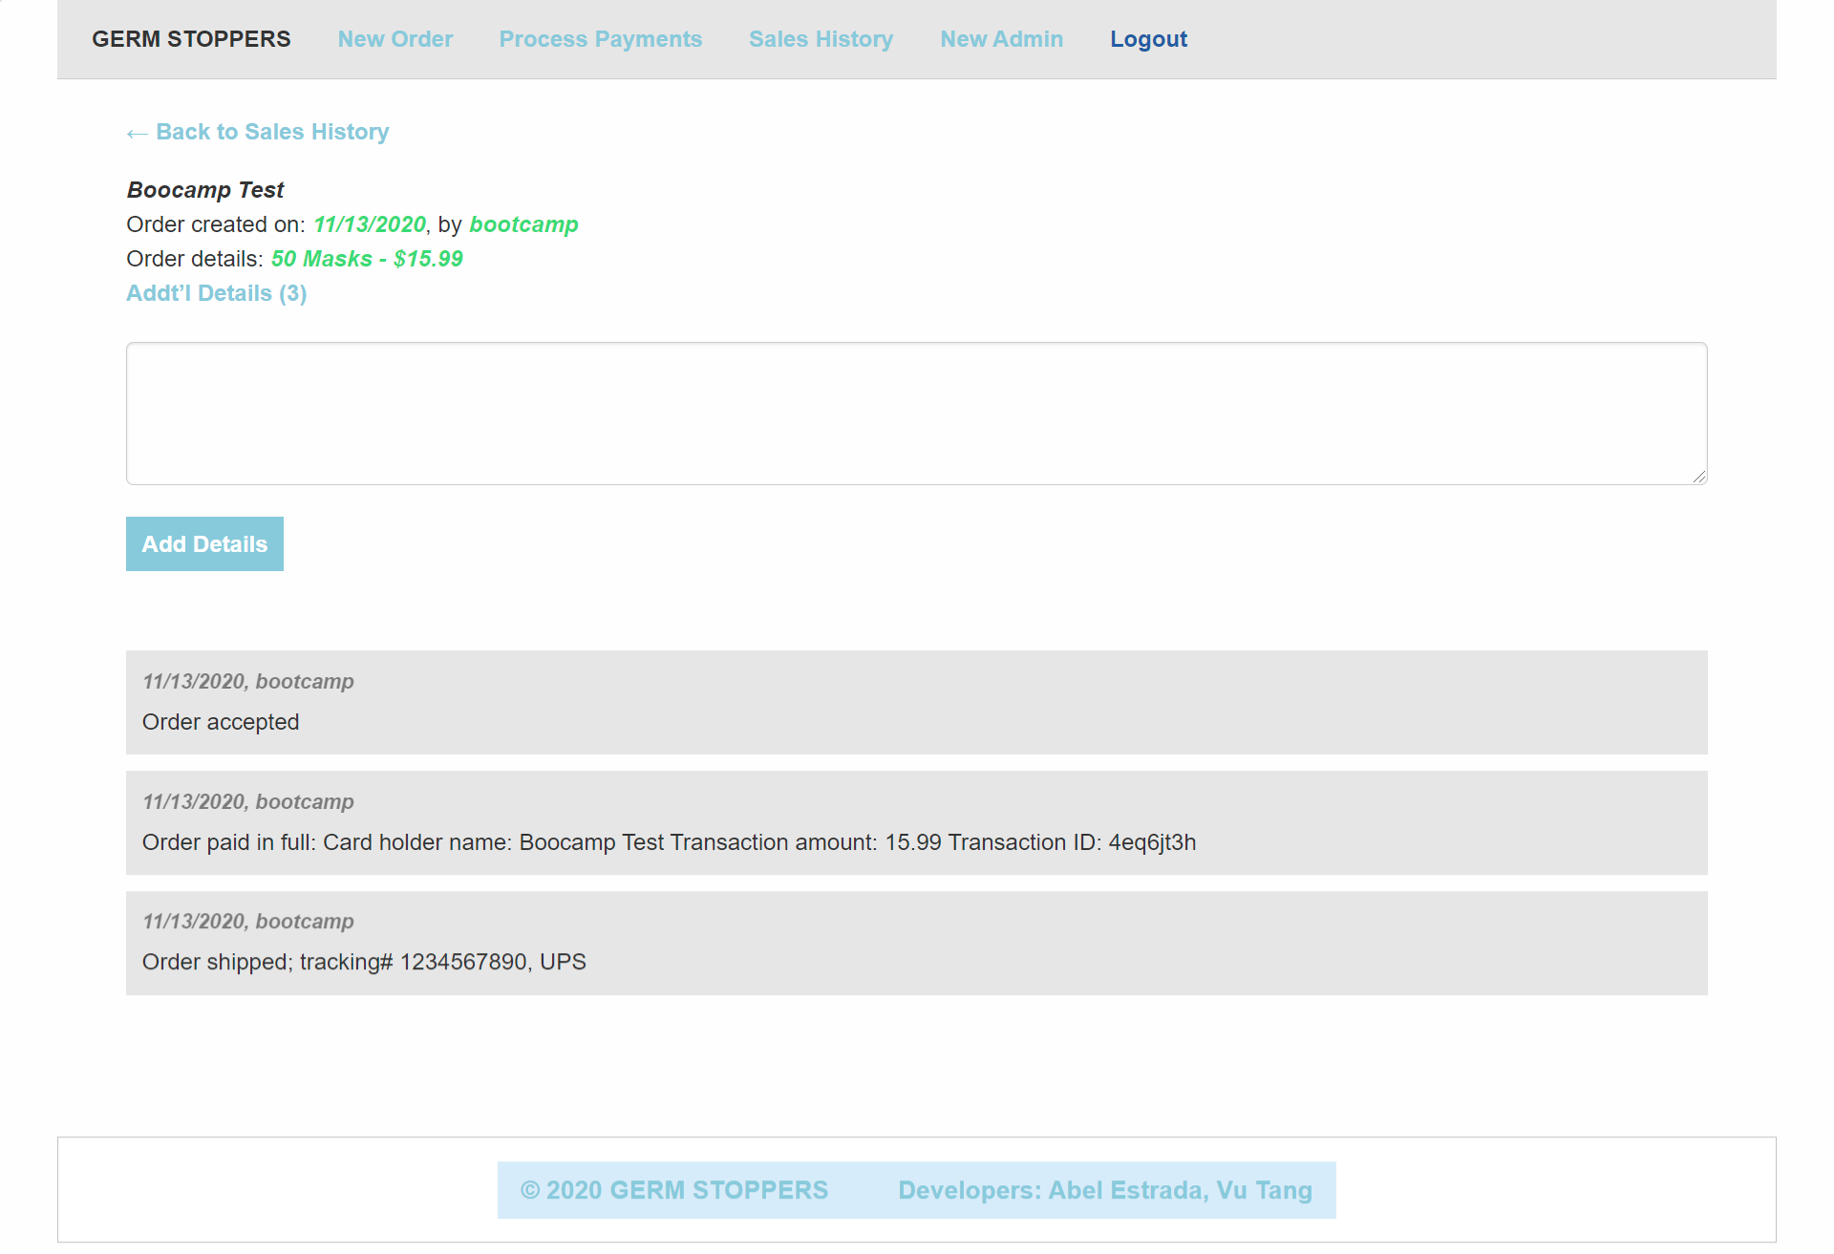This screenshot has width=1834, height=1254.
Task: Open the New Admin page
Action: (x=1000, y=39)
